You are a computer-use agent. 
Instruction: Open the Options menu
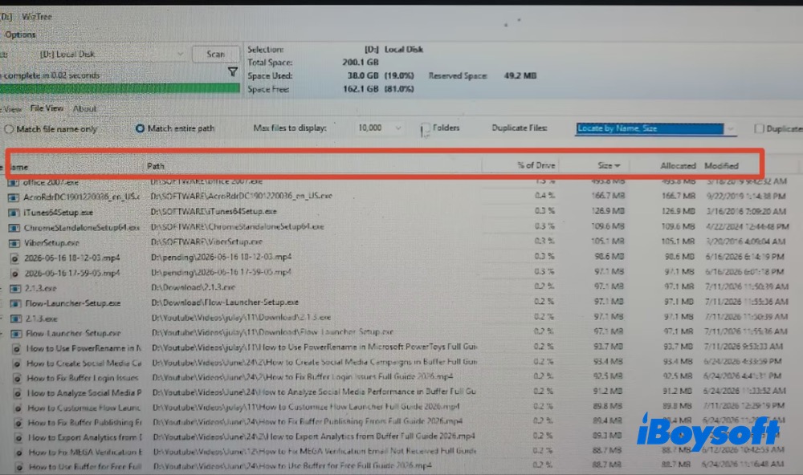[x=20, y=35]
